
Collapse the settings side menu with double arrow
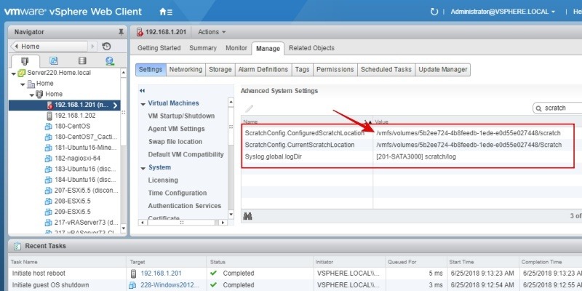142,90
